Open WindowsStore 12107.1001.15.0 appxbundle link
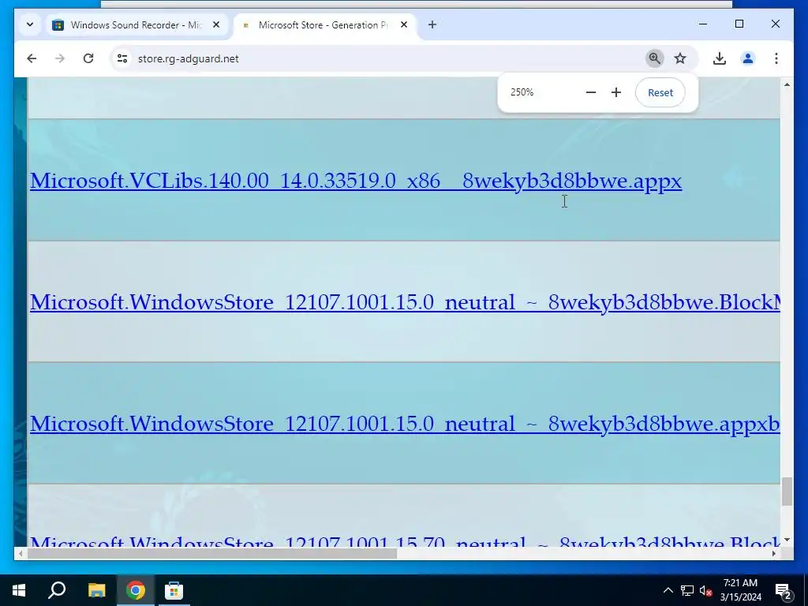The height and width of the screenshot is (606, 808). [405, 424]
